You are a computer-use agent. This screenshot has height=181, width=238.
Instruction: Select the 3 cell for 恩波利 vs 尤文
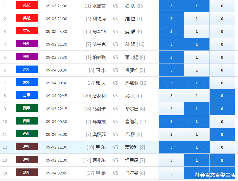(x=171, y=96)
